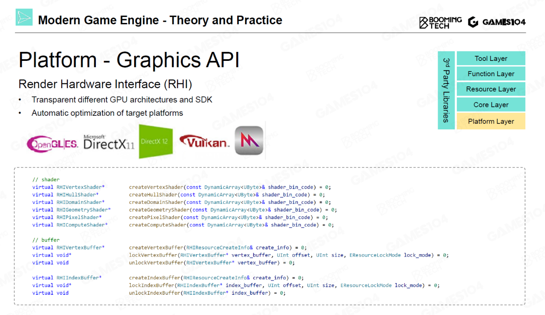Select the Function Layer box
Screen dimensions: 545x315
491,74
